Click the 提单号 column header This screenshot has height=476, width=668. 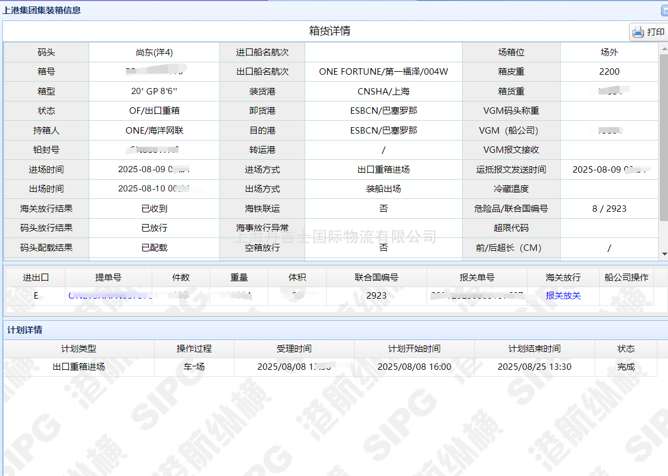(x=109, y=278)
